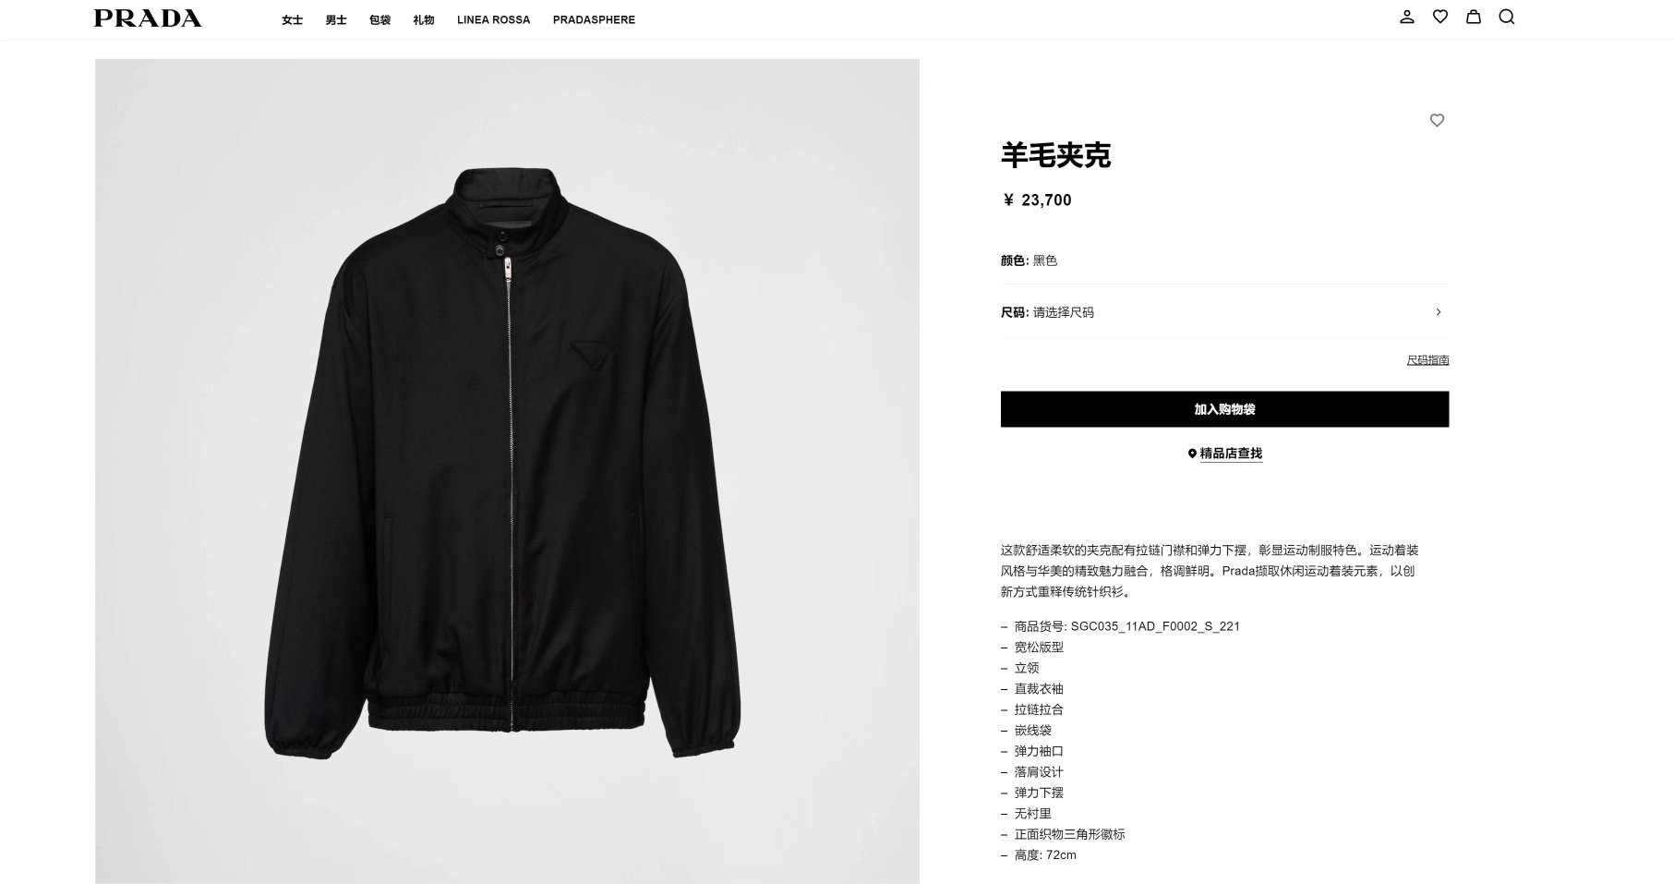Image resolution: width=1674 pixels, height=884 pixels.
Task: Open the 男士 menu
Action: coord(335,19)
